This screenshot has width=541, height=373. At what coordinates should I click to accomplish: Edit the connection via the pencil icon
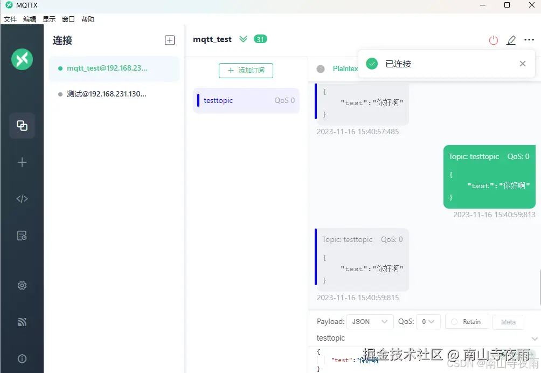(x=511, y=39)
